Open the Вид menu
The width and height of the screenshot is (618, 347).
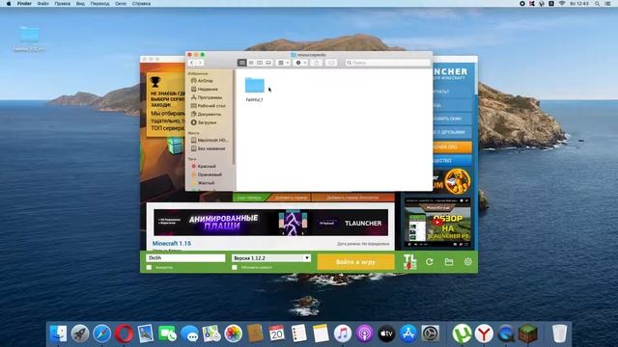click(x=80, y=4)
